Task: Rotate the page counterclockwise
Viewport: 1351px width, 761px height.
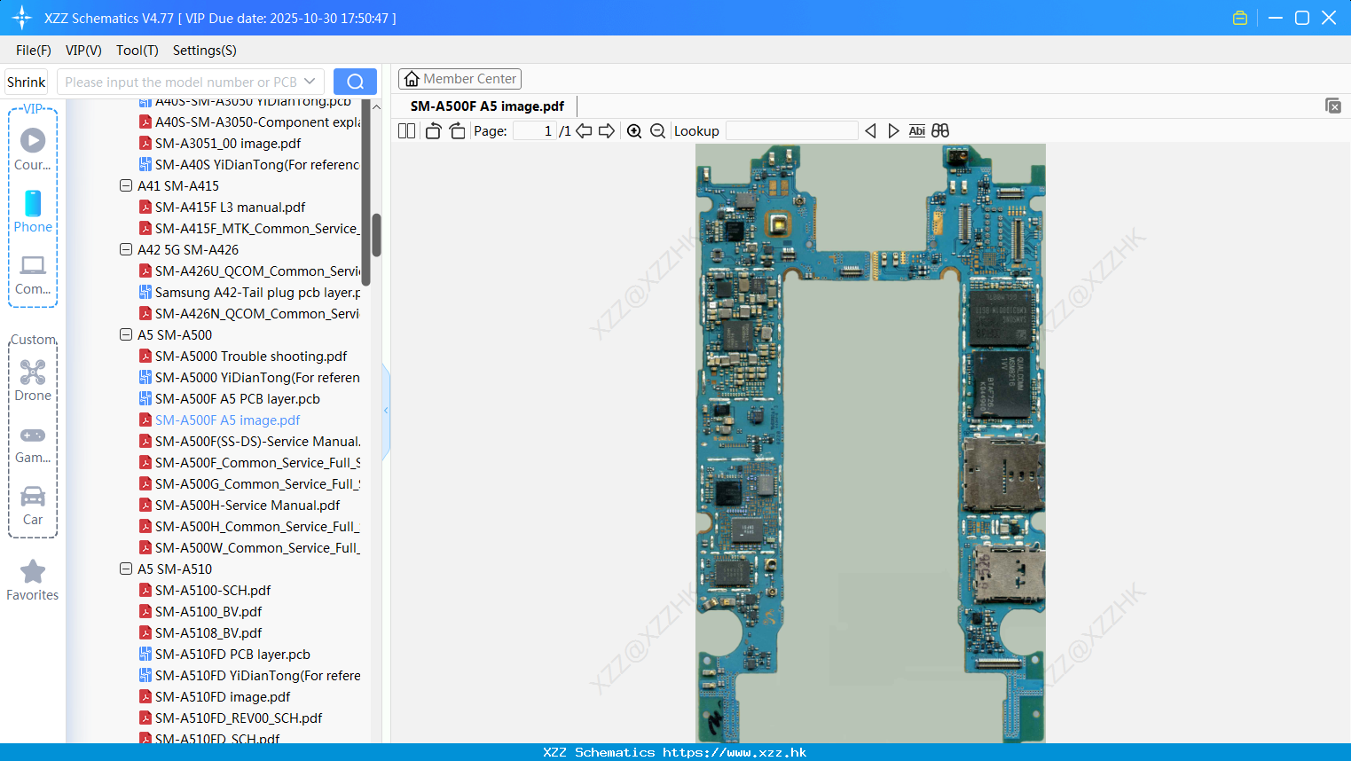Action: pyautogui.click(x=433, y=131)
